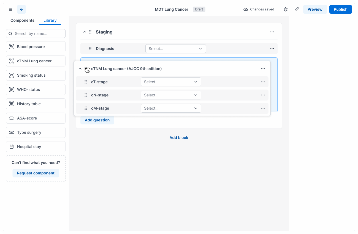The image size is (358, 234).
Task: Click the cM-stage question label
Action: (100, 108)
